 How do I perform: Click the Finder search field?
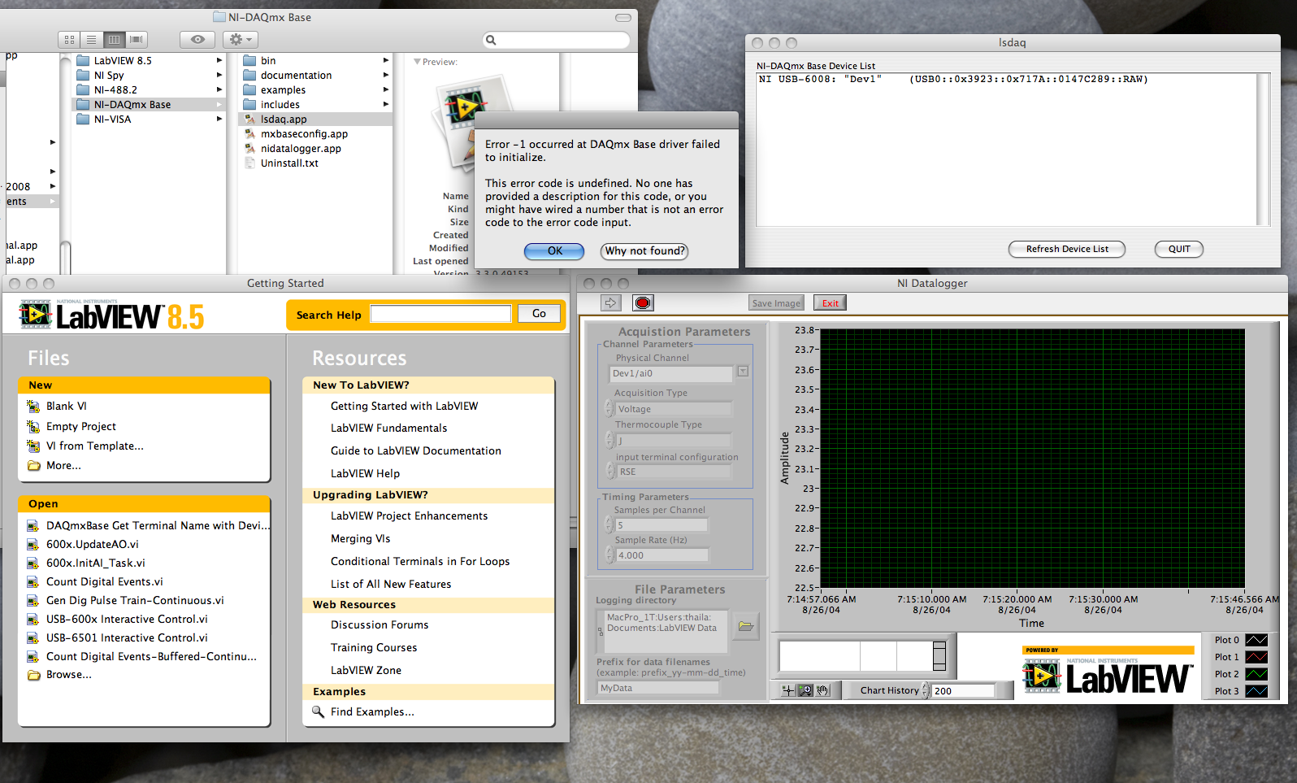click(x=557, y=39)
